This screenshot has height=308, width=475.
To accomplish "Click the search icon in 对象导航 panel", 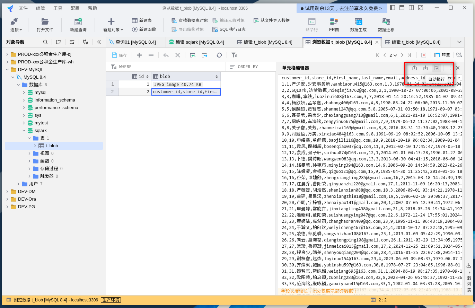I will [x=45, y=42].
